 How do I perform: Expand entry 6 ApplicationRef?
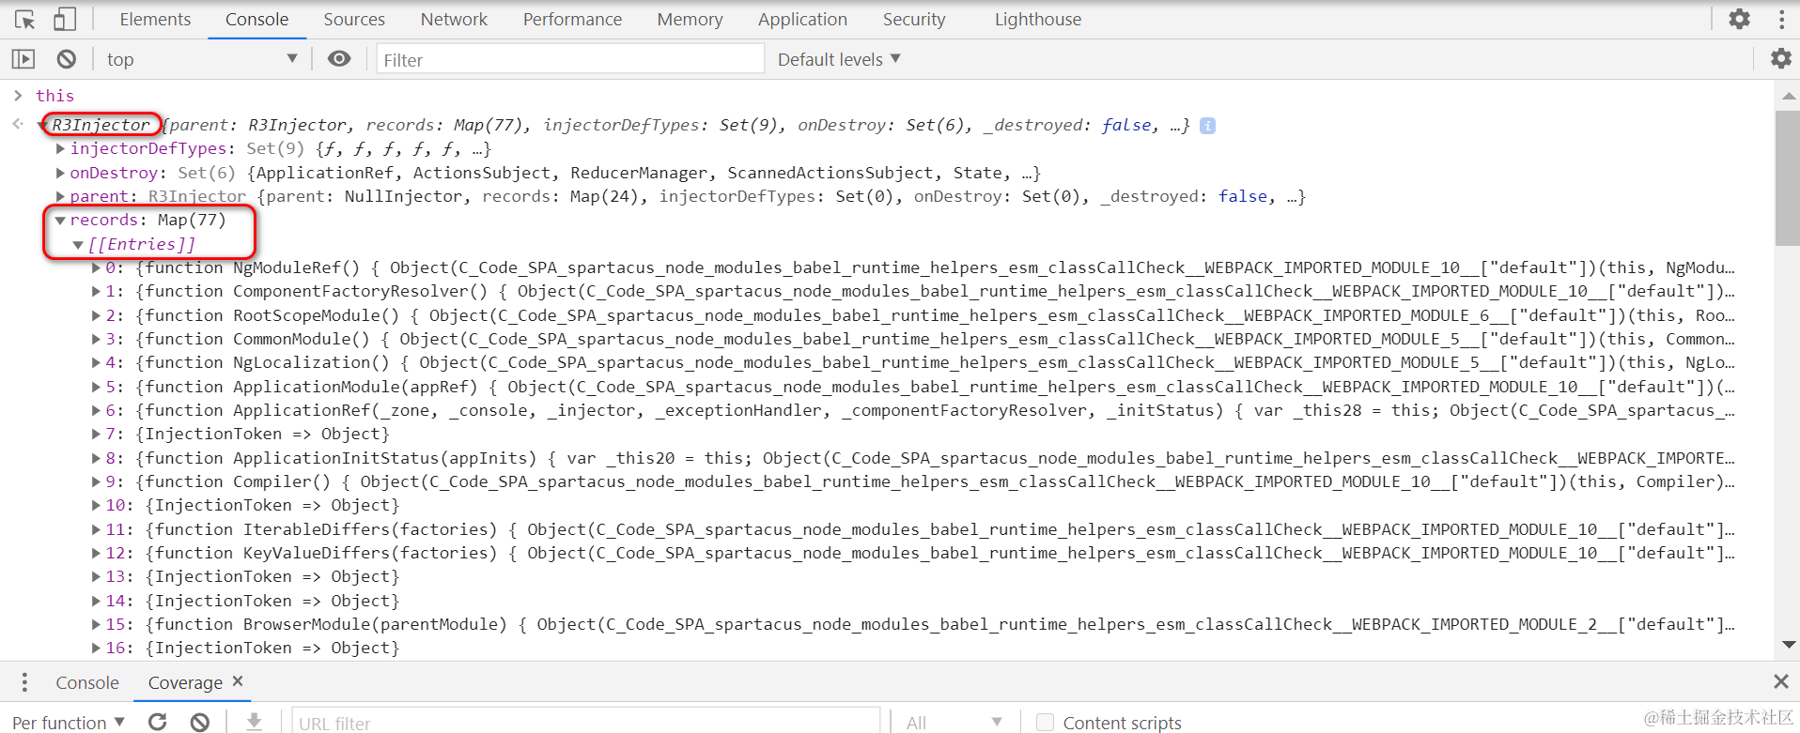pyautogui.click(x=96, y=410)
